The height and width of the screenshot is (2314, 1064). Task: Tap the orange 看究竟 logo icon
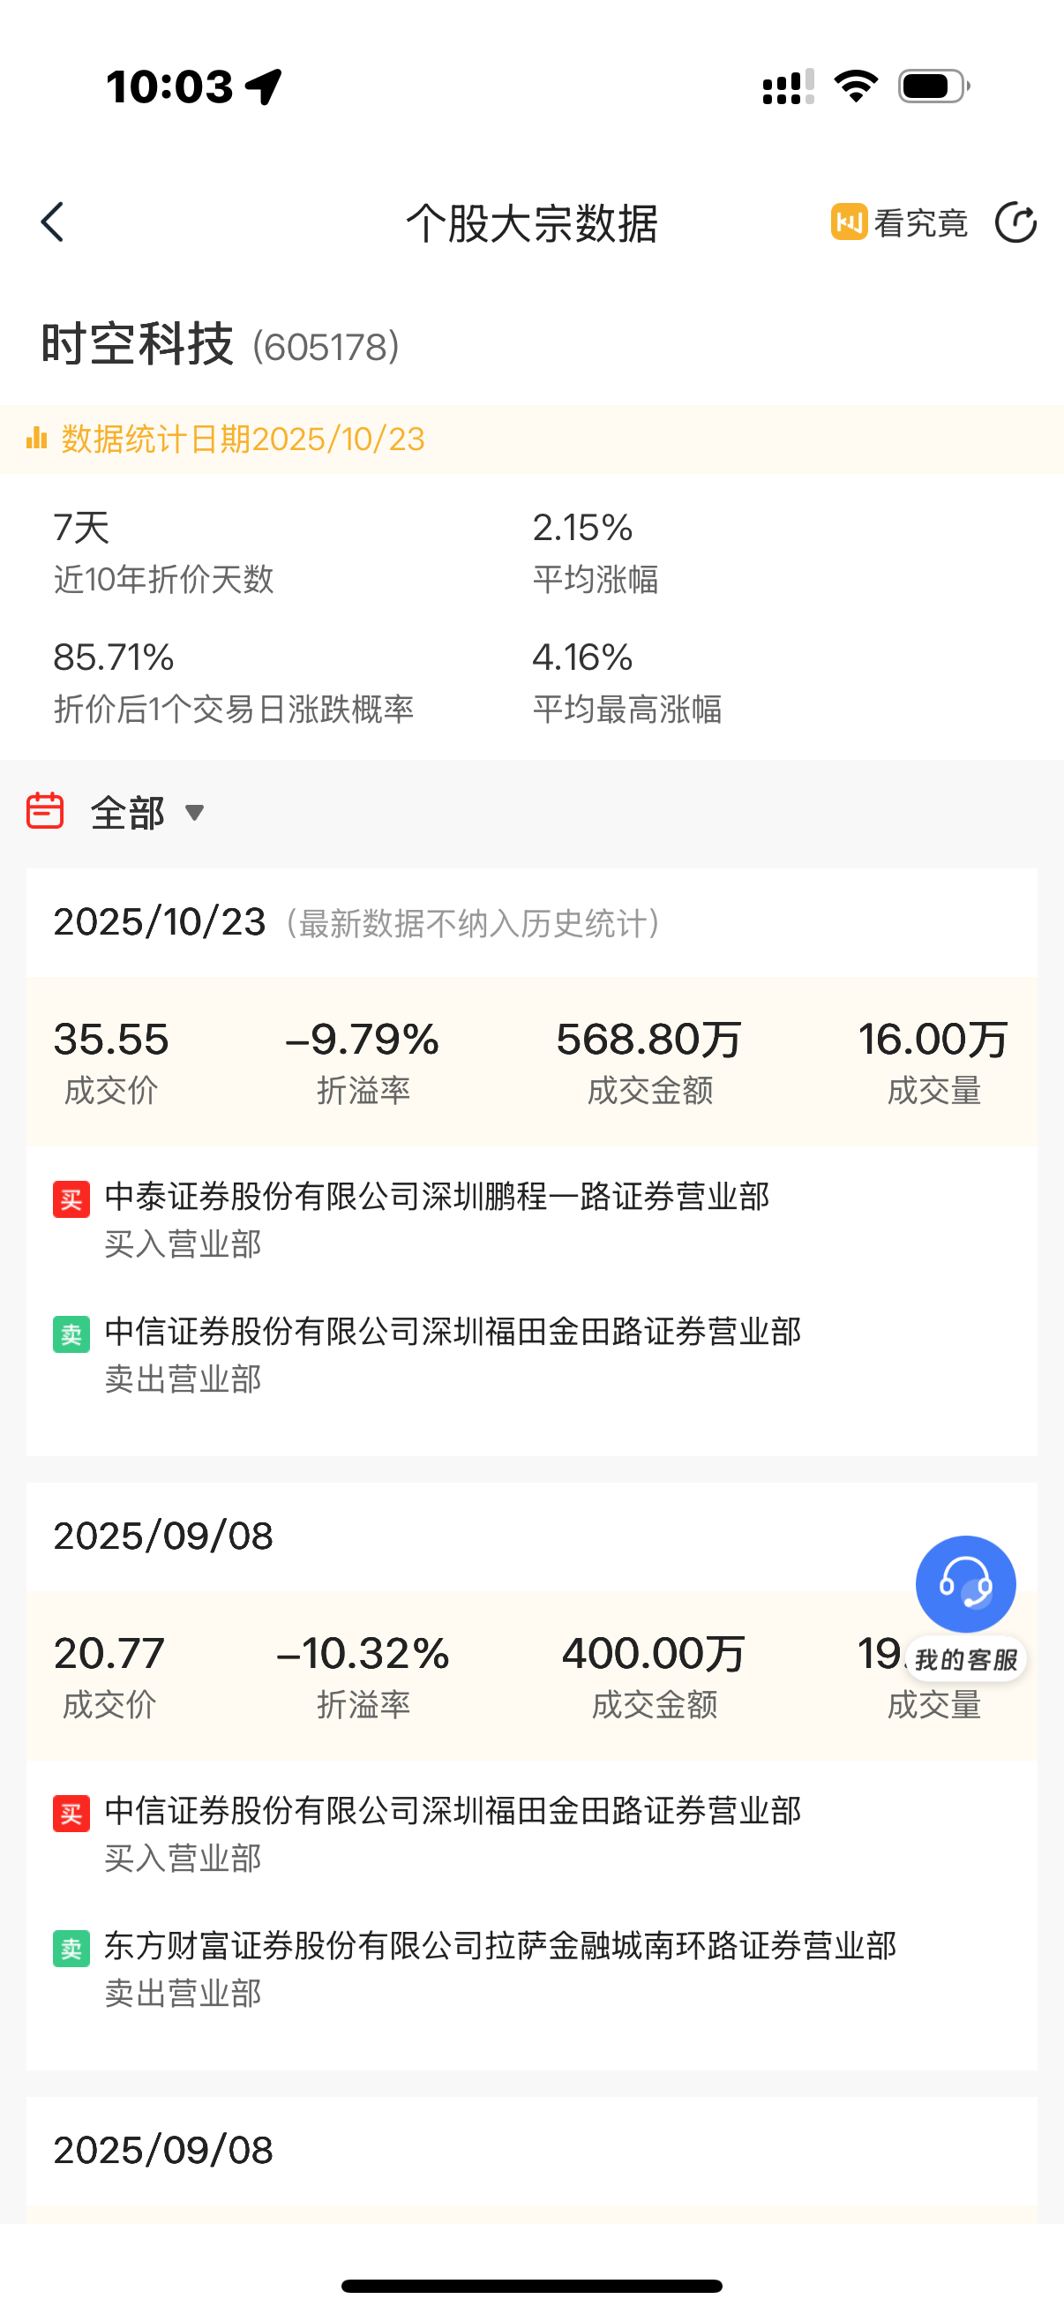point(849,222)
